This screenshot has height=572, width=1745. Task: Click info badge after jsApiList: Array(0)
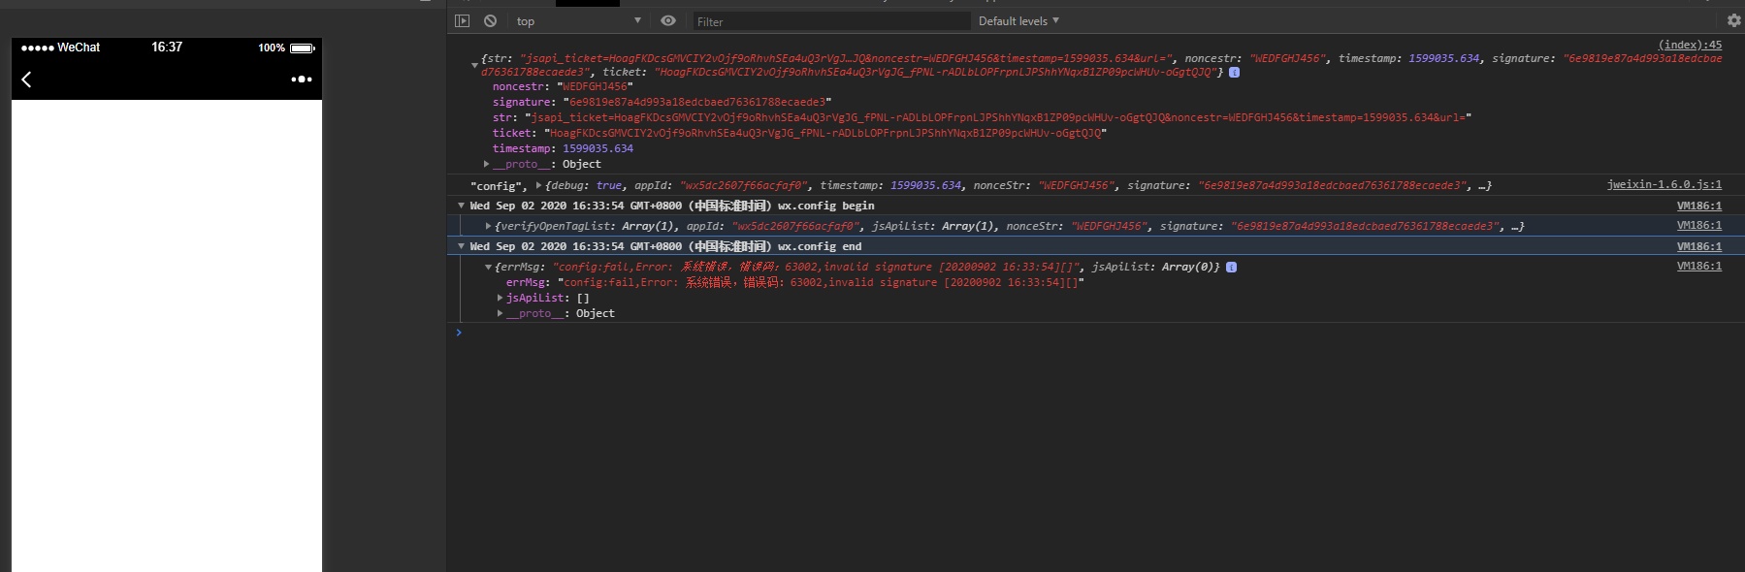(x=1231, y=267)
